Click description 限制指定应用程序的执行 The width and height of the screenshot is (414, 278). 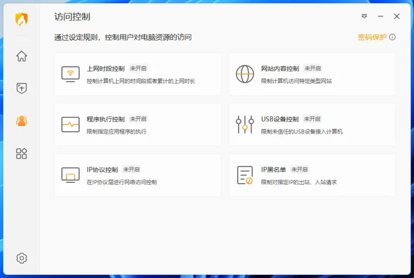tap(116, 132)
